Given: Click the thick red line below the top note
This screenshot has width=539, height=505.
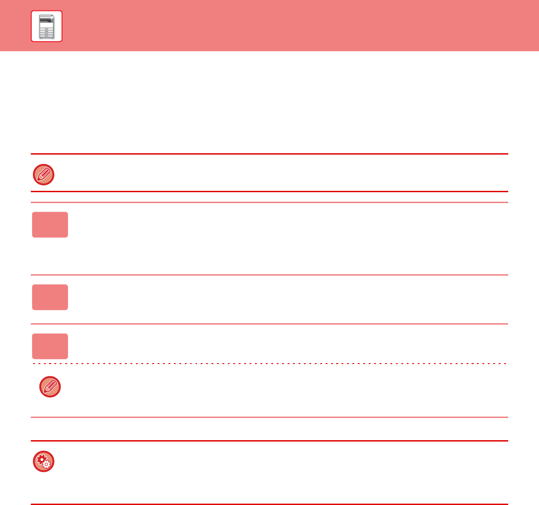Looking at the screenshot, I should (x=269, y=192).
